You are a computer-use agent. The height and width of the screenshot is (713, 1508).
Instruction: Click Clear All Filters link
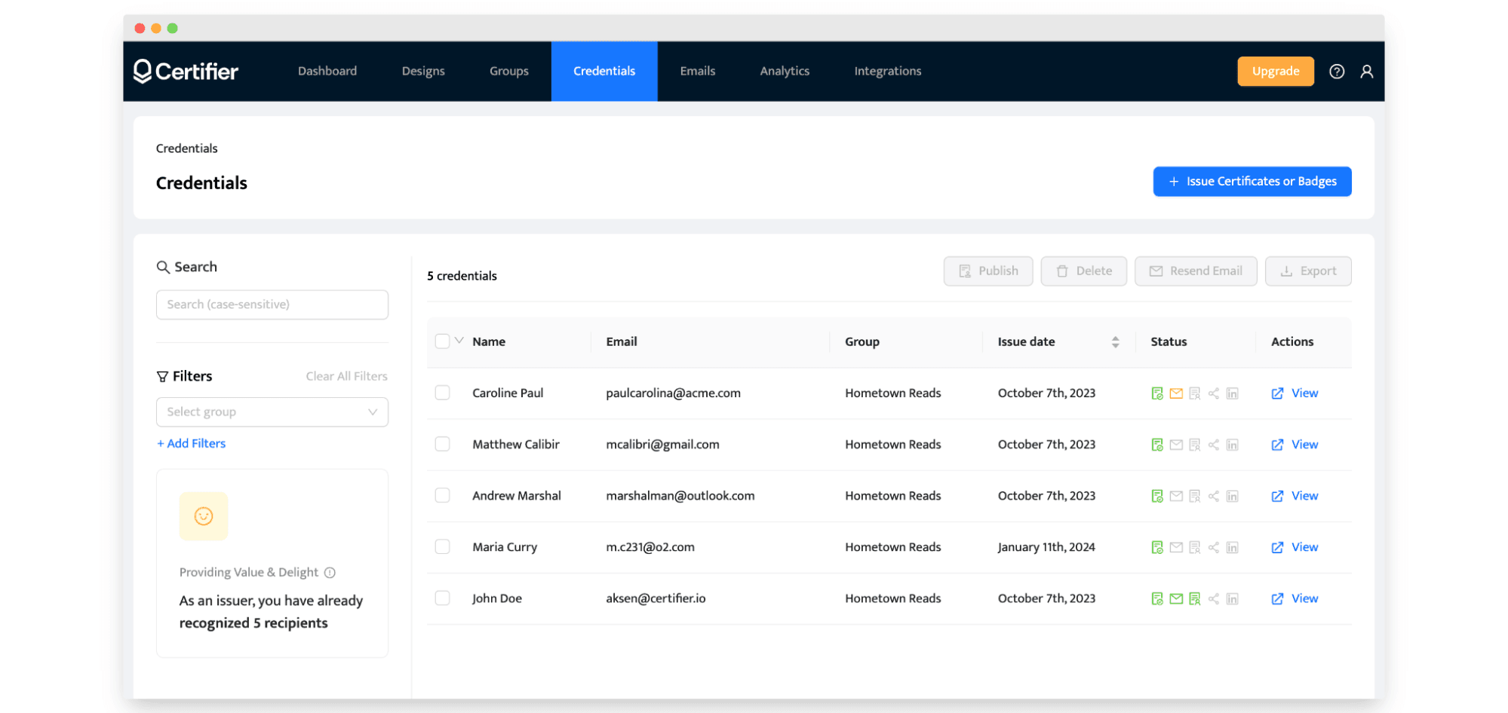click(346, 376)
